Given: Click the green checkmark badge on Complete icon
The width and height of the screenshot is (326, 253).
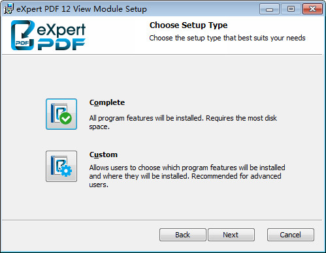Looking at the screenshot, I should (65, 119).
